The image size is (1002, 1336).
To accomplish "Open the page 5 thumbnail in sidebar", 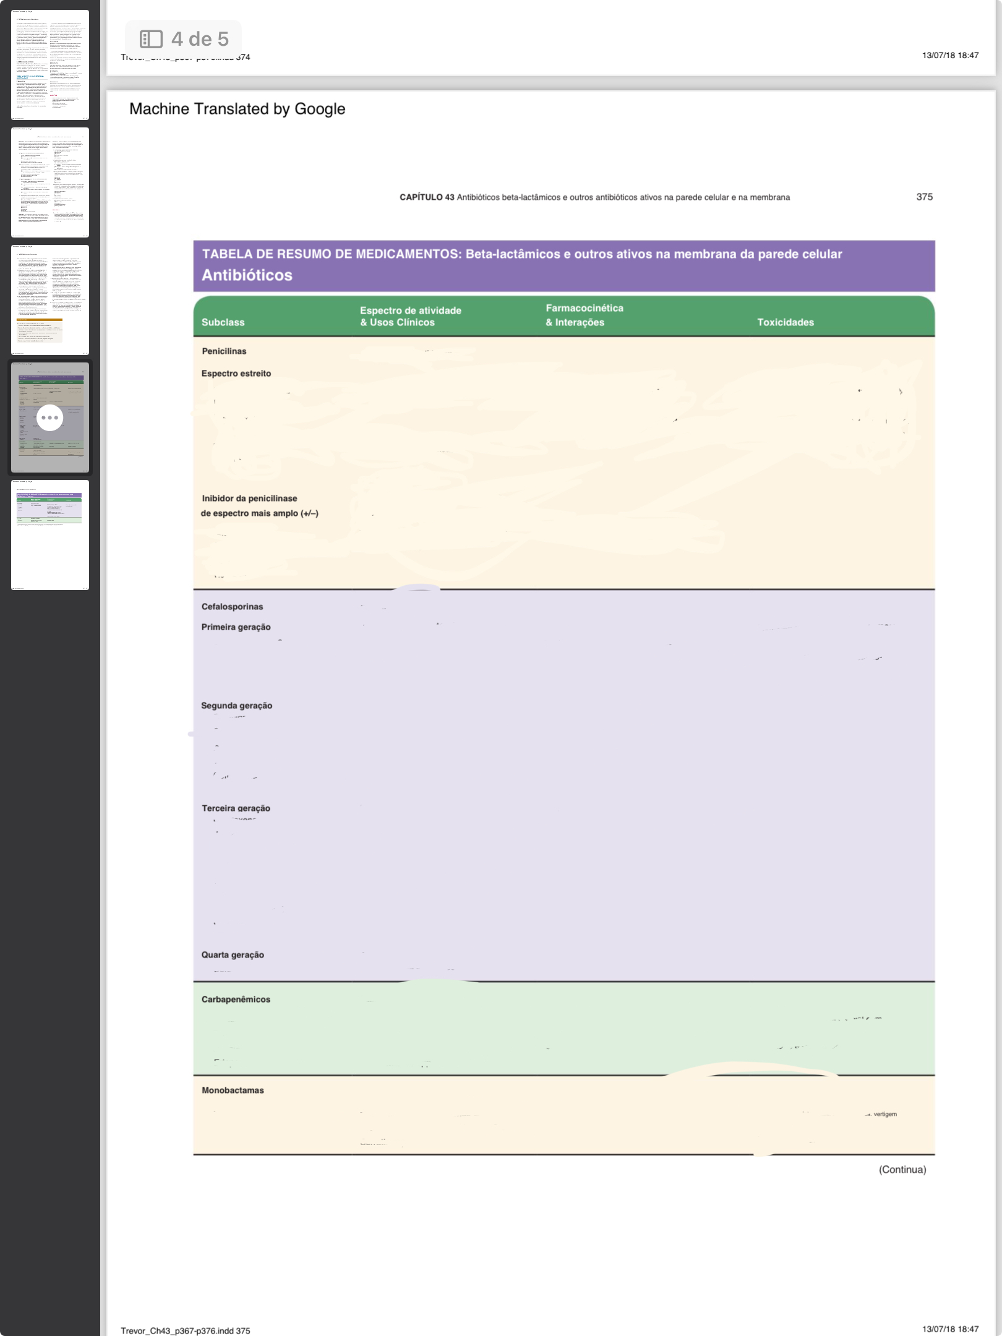I will 50,535.
